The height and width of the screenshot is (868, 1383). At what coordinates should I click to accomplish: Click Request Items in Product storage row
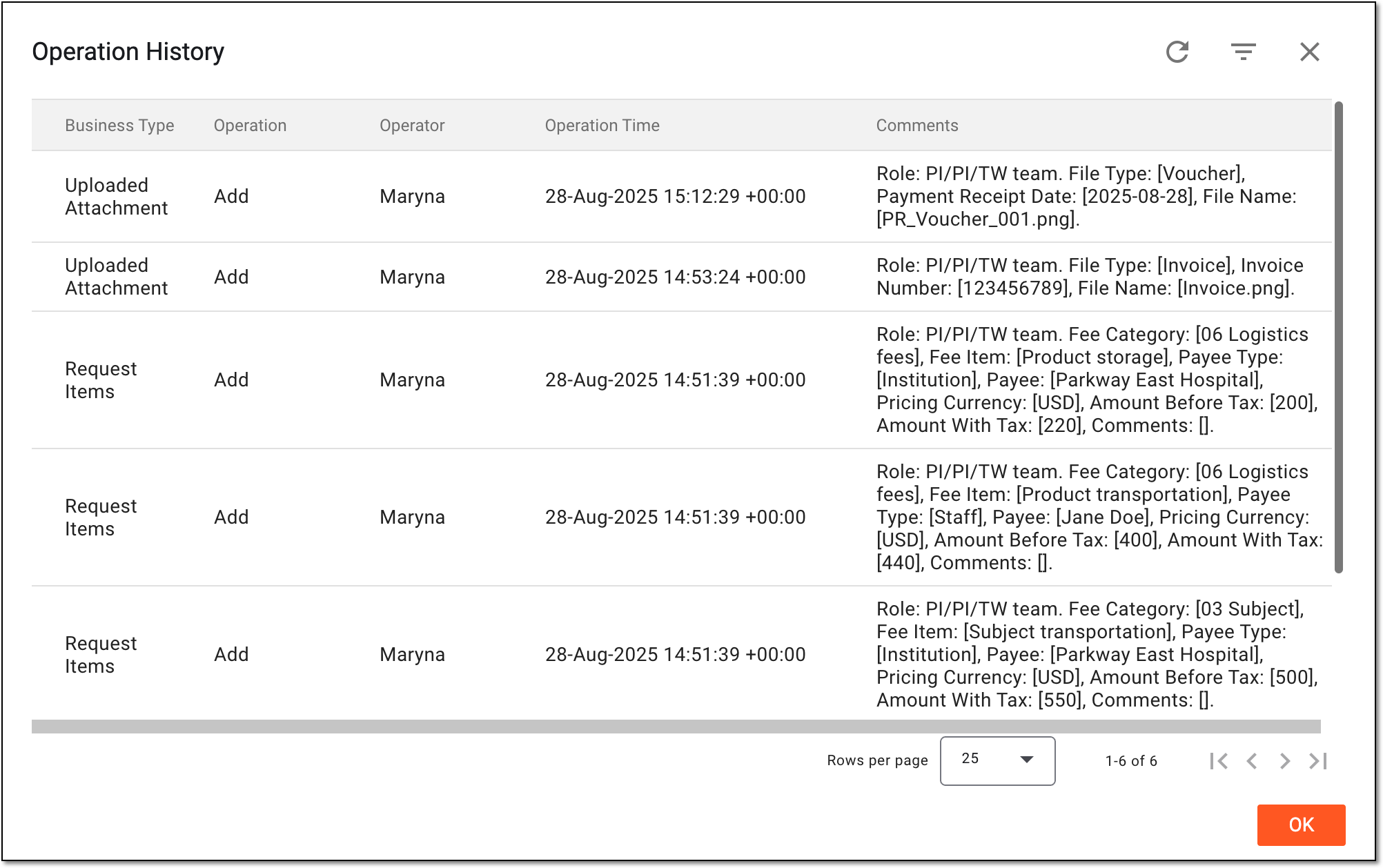(101, 380)
